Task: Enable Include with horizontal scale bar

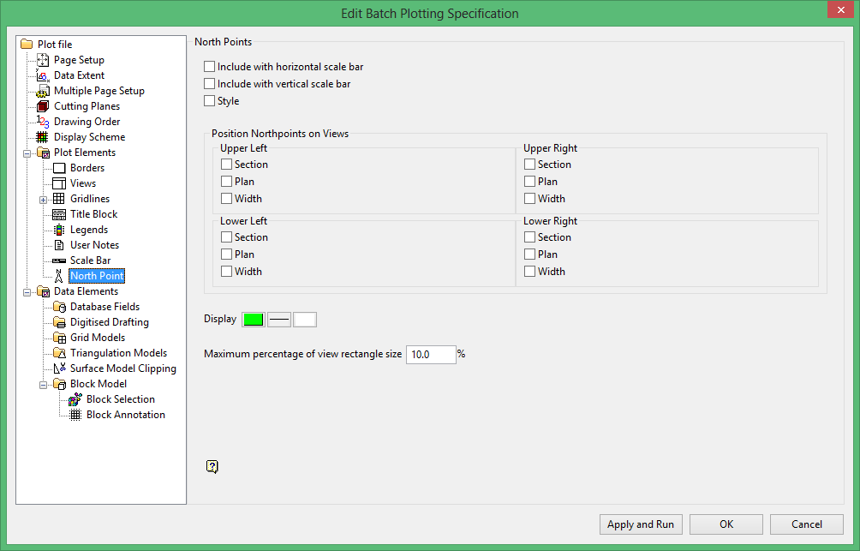Action: [210, 66]
